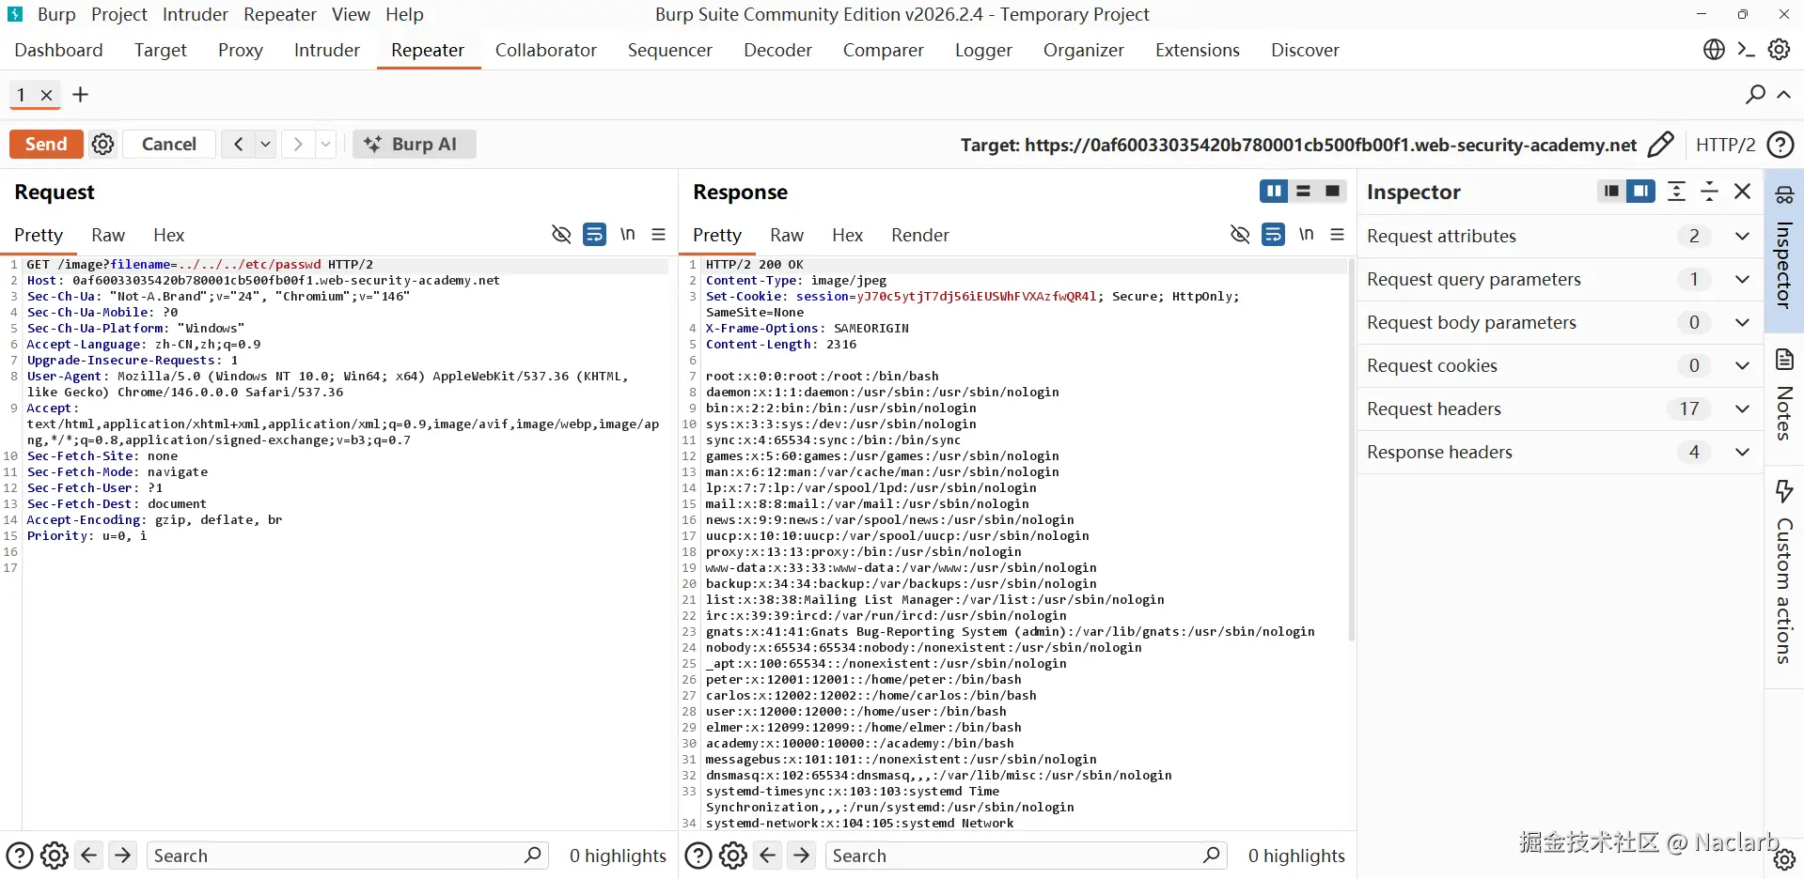Click the Burp AI button
Screen dimensions: 1804x879
click(x=414, y=144)
